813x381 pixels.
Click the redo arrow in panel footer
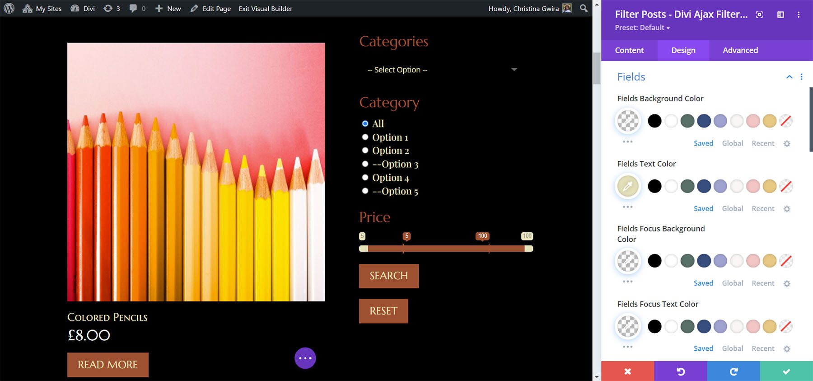tap(734, 371)
